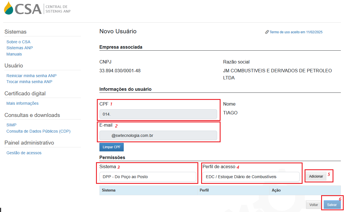Open the Manuais sidebar link
The height and width of the screenshot is (212, 346).
point(14,54)
